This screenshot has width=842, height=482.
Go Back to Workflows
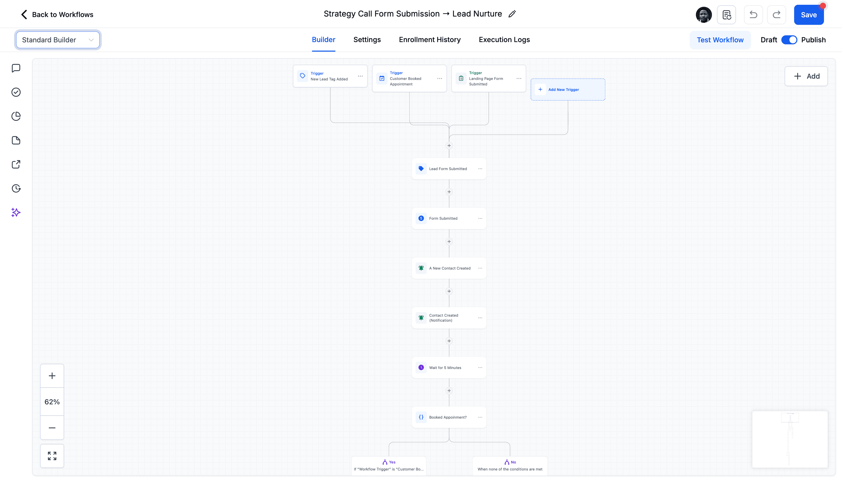click(x=57, y=15)
